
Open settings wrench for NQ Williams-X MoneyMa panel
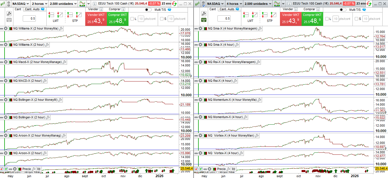(61, 28)
